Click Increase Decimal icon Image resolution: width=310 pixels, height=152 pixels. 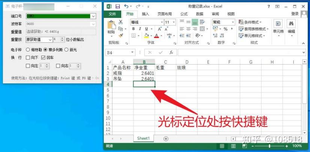click(215, 35)
